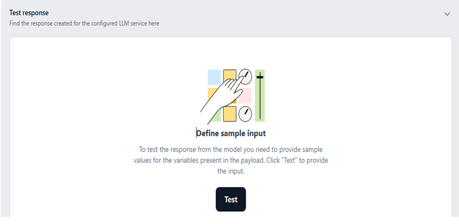Viewport: 459px width, 224px height.
Task: Click the lower dial knob in illustration
Action: 245,113
